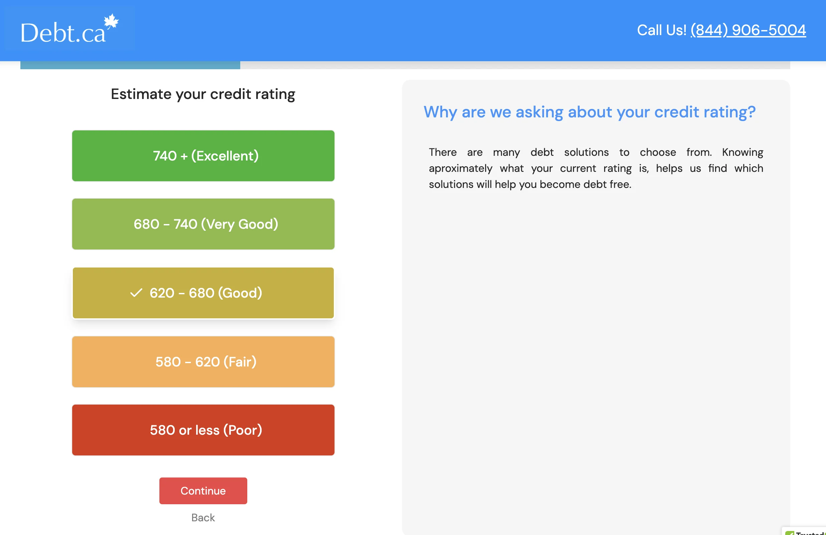Screen dimensions: 826x535
Task: Select the "740 + (Excellent)" rating
Action: click(x=203, y=155)
